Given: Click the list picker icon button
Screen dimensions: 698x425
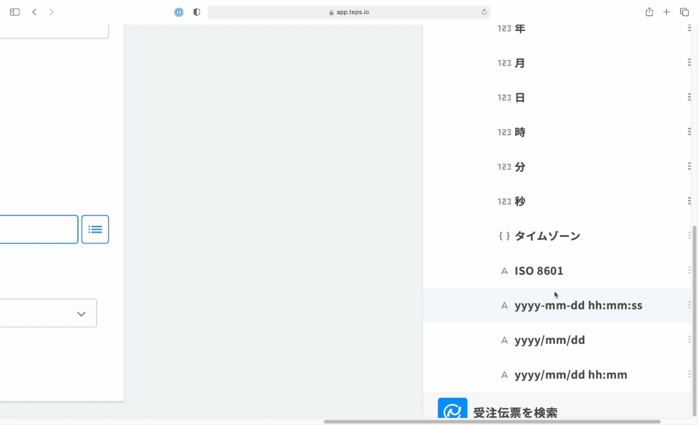Looking at the screenshot, I should 95,229.
